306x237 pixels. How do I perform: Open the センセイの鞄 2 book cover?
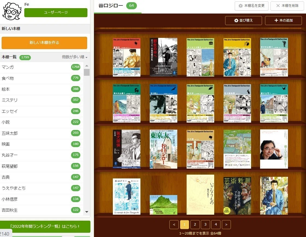coord(201,57)
